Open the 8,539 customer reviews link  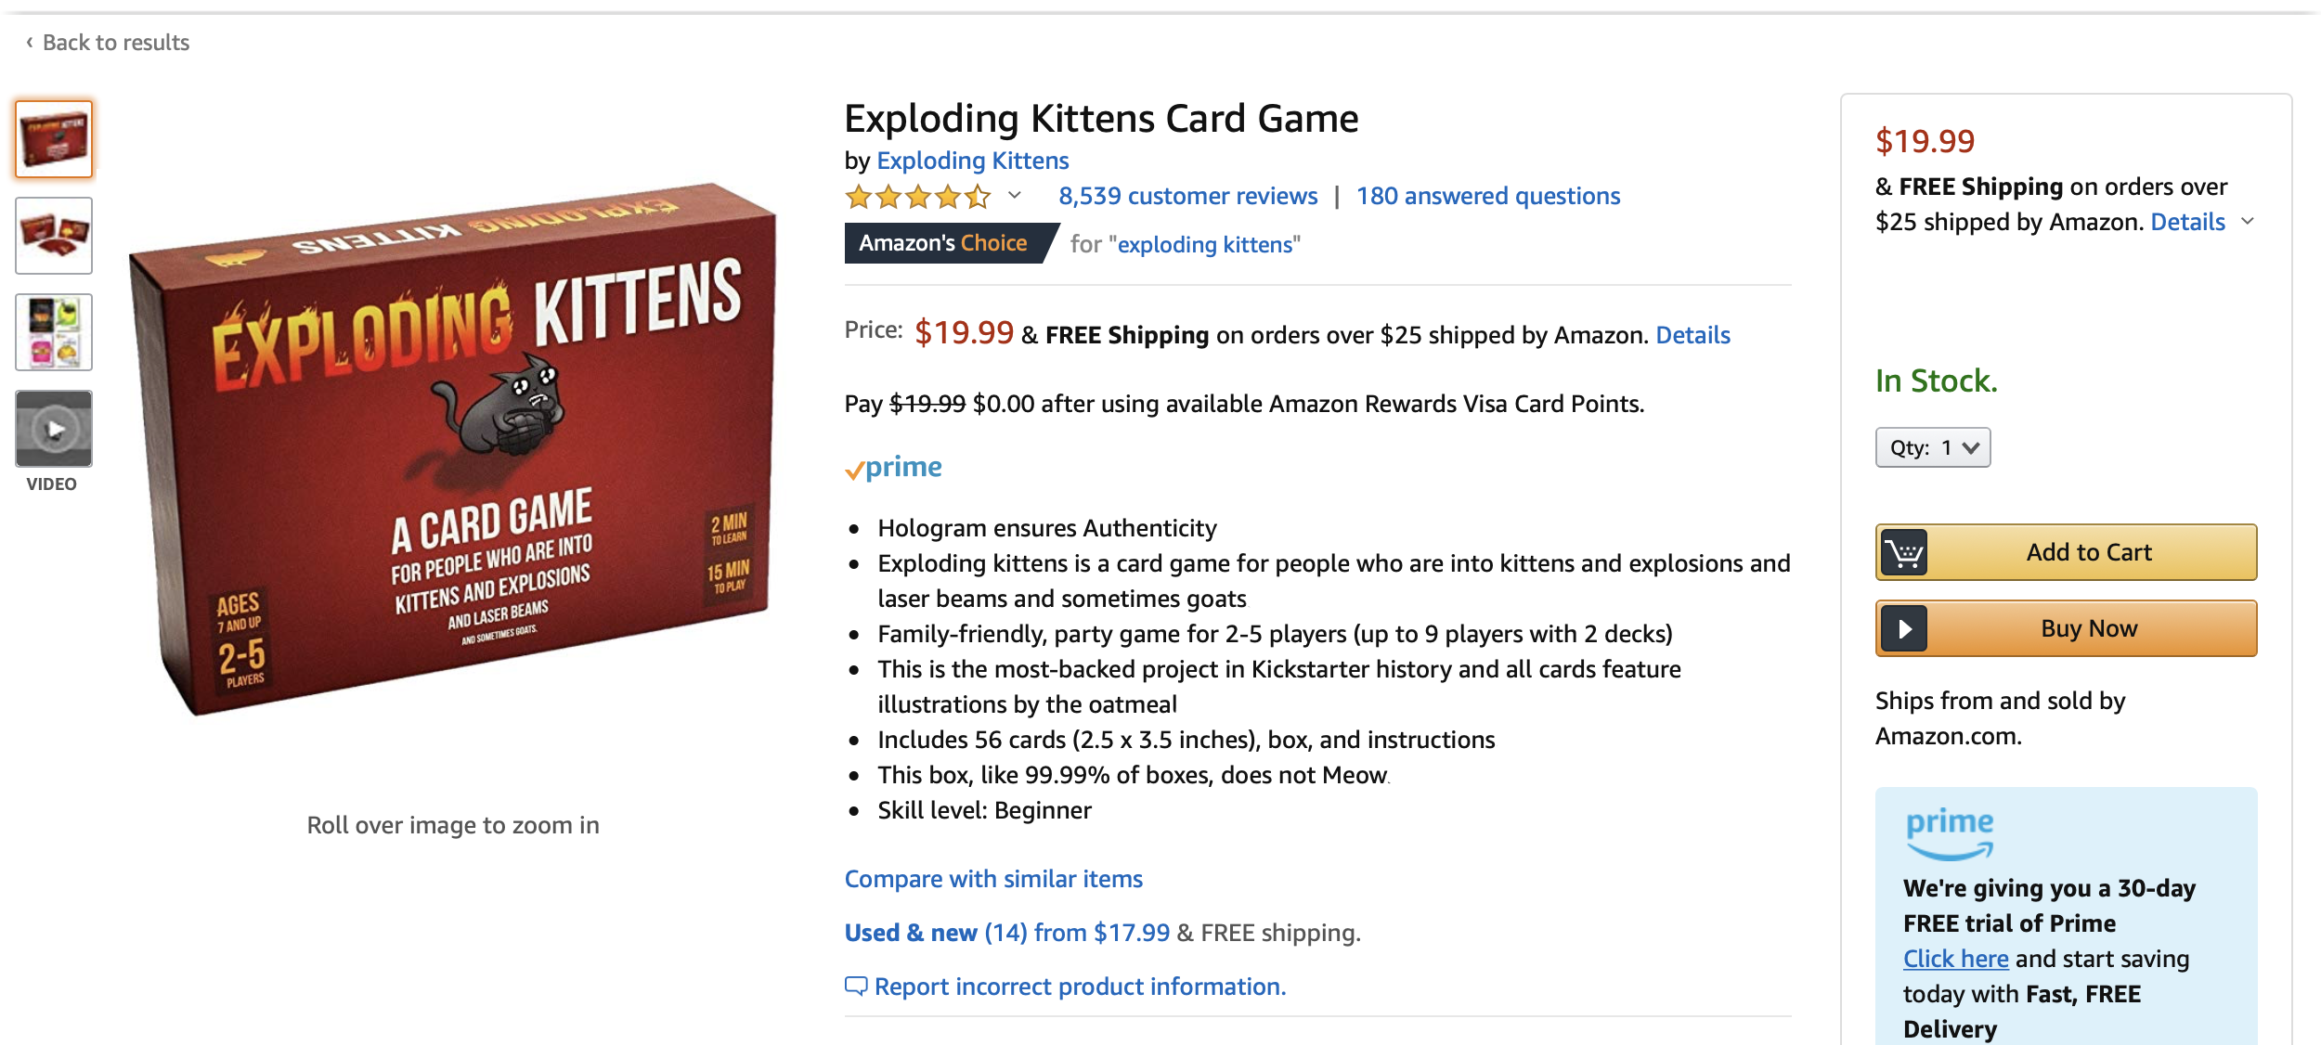coord(1187,197)
